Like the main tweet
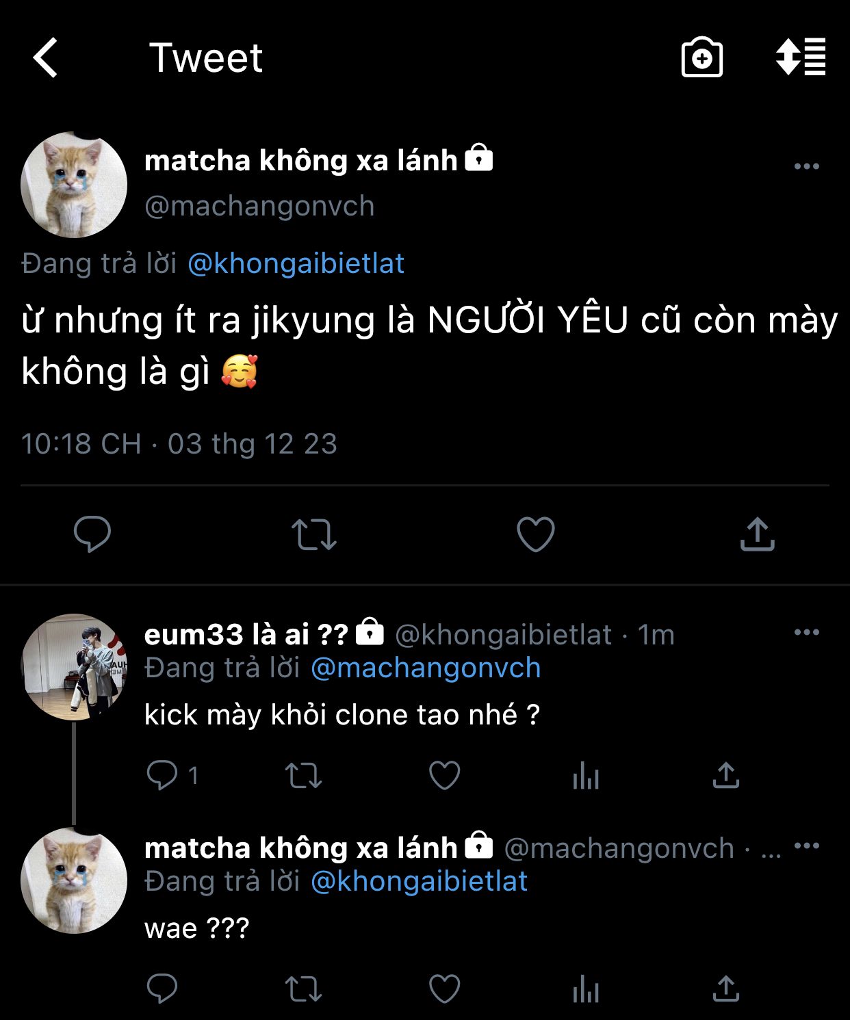This screenshot has height=1020, width=850. pyautogui.click(x=535, y=534)
